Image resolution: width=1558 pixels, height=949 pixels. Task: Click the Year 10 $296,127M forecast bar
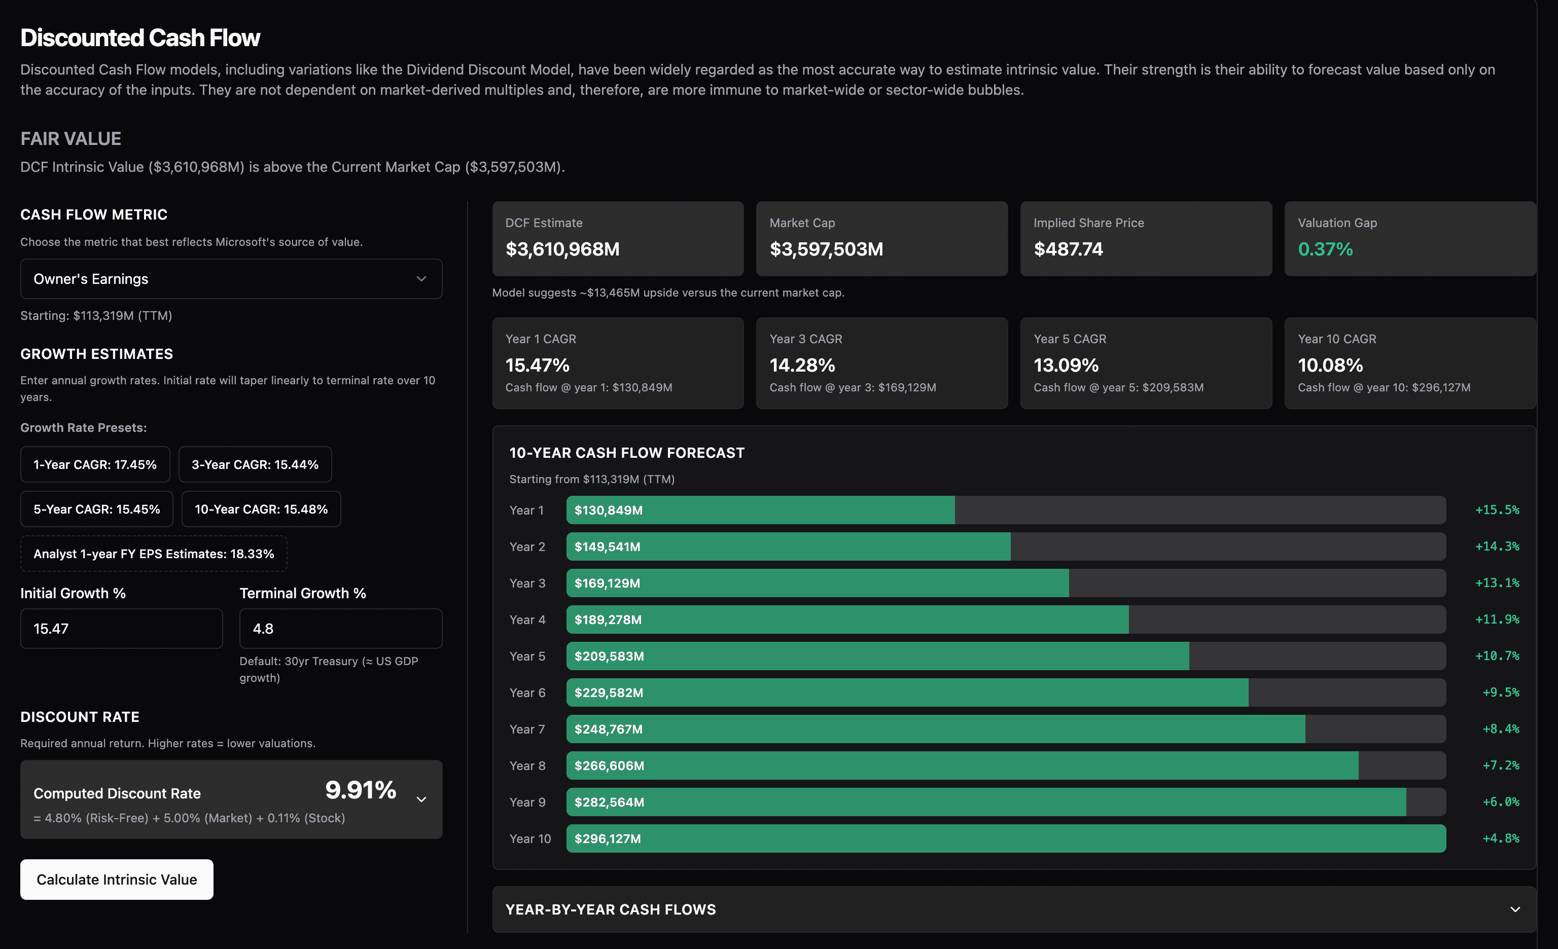(1005, 838)
